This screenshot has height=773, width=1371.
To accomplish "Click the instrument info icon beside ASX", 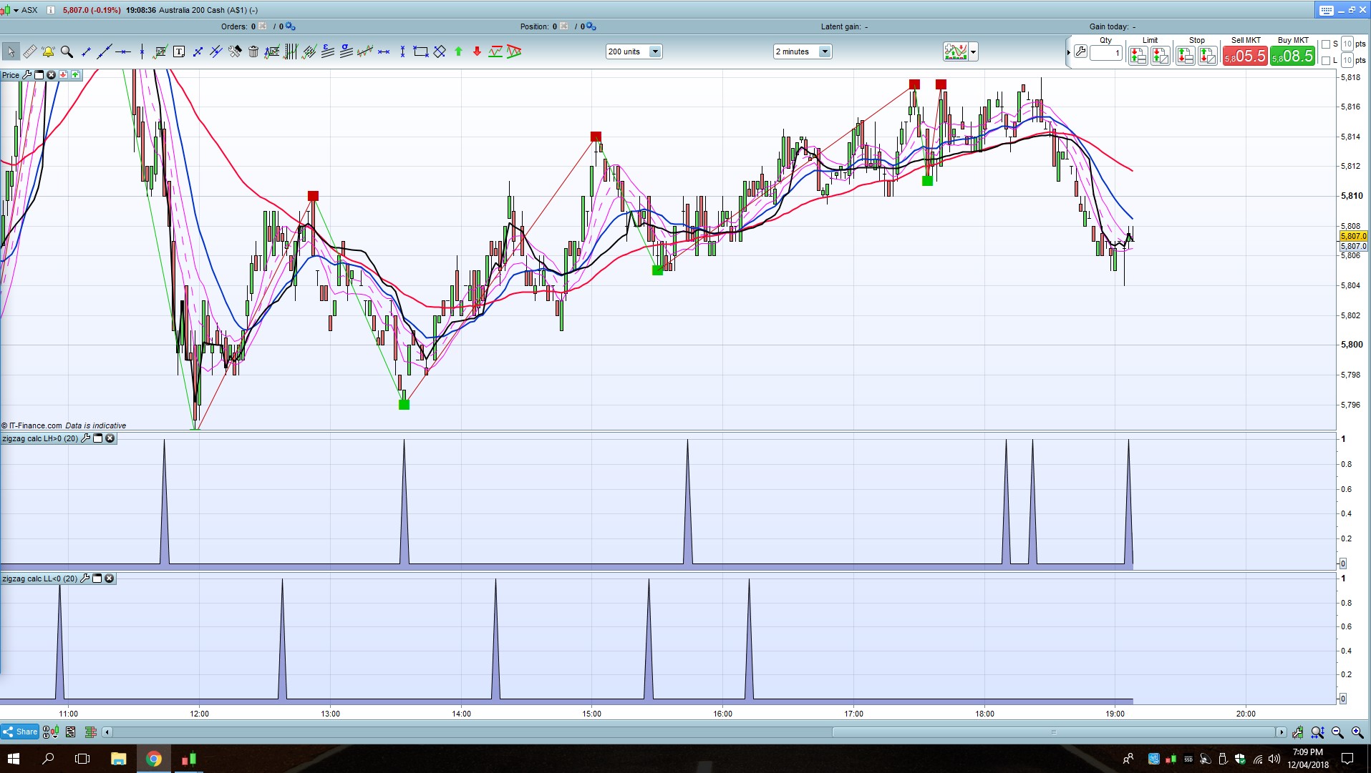I will pos(51,10).
